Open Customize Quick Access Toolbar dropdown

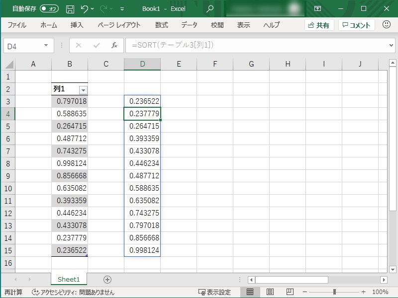click(122, 9)
